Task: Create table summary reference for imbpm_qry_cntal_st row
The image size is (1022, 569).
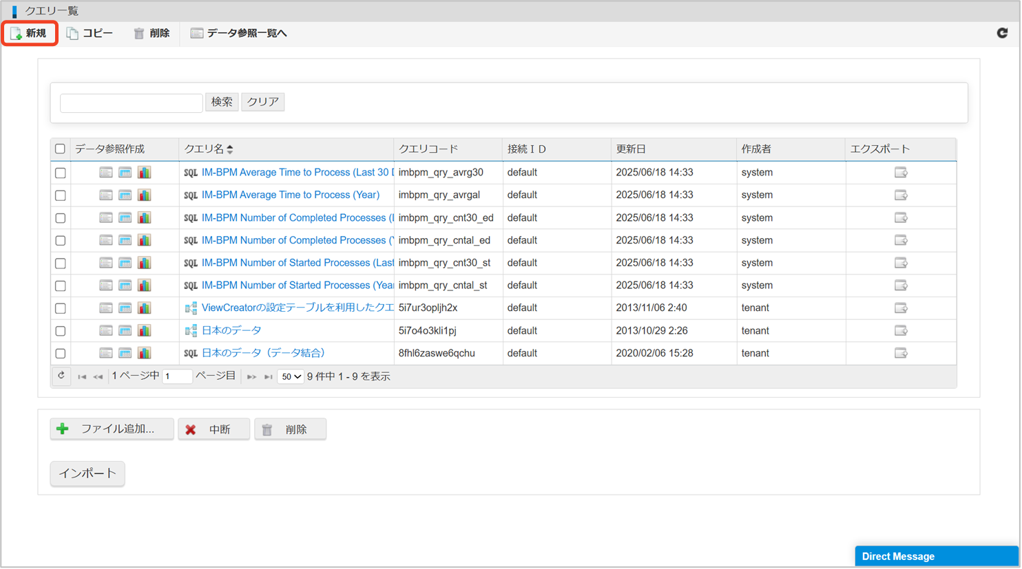Action: pyautogui.click(x=125, y=286)
